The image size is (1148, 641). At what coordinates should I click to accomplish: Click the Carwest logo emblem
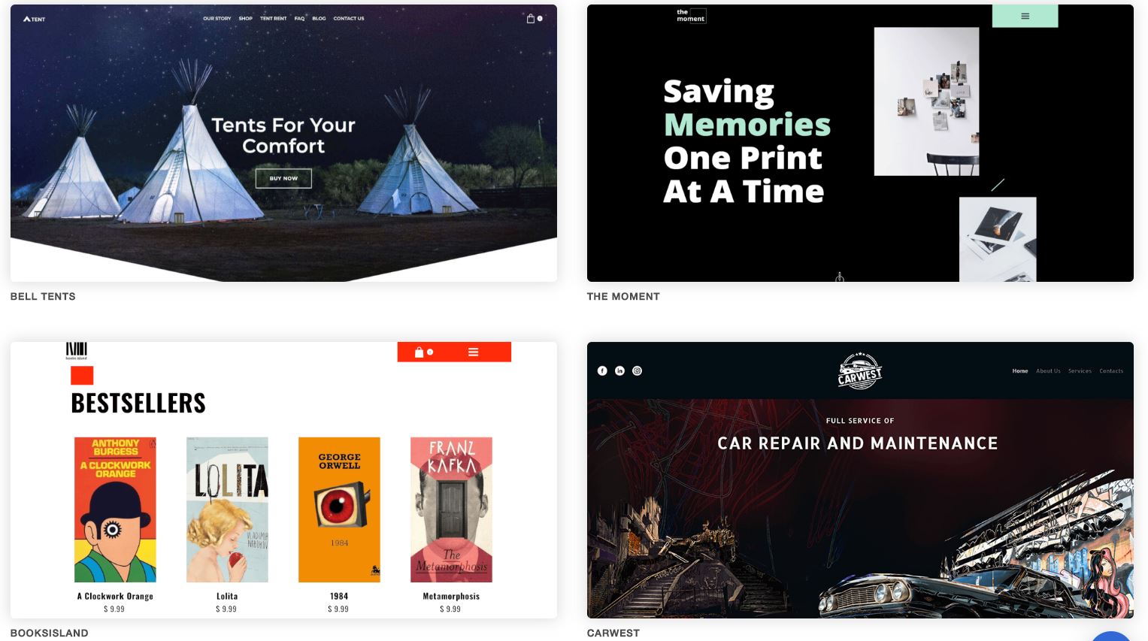tap(859, 370)
